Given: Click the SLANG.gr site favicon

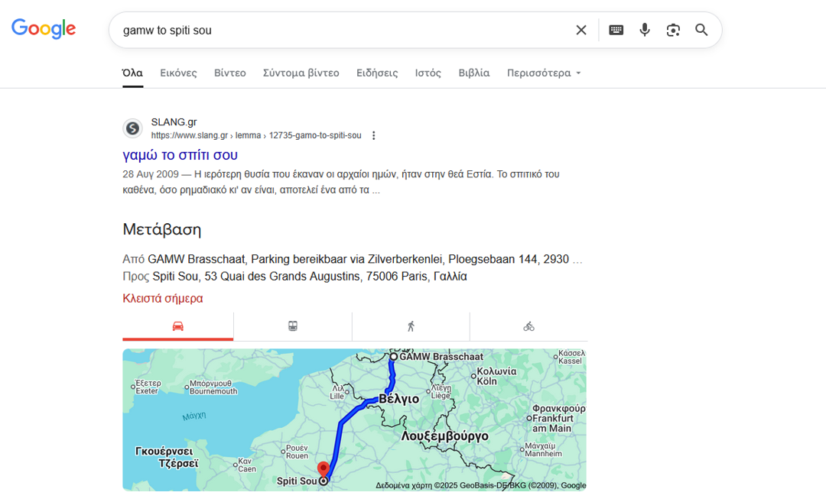Looking at the screenshot, I should coord(133,128).
